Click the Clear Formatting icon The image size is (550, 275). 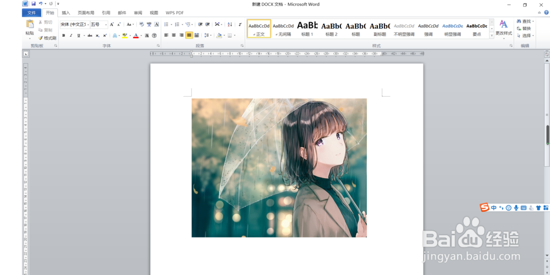coord(141,25)
